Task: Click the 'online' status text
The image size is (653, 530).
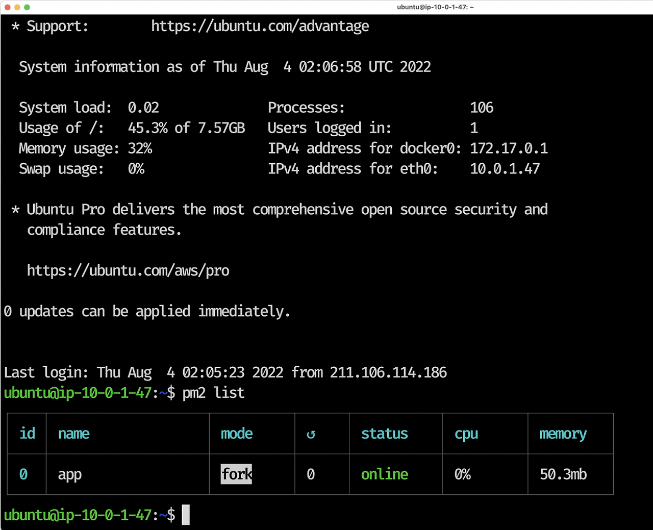Action: 384,474
